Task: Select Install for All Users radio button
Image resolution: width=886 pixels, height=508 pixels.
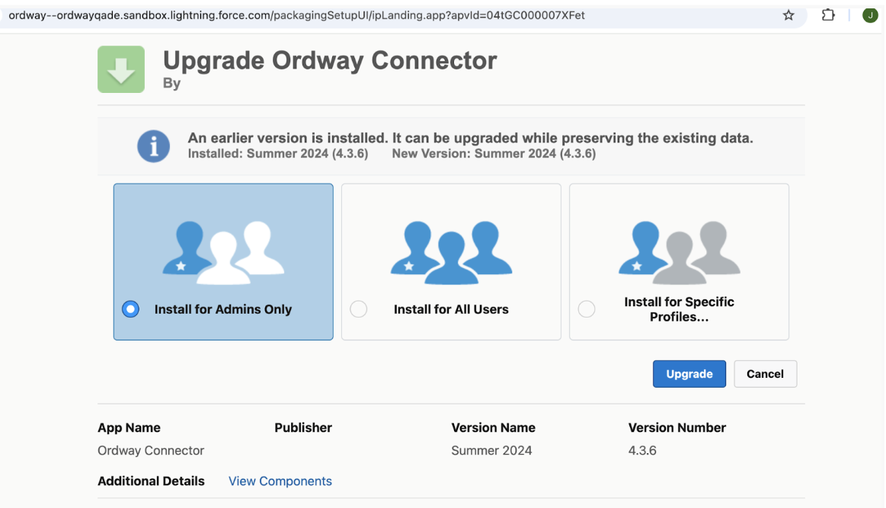Action: pyautogui.click(x=358, y=309)
